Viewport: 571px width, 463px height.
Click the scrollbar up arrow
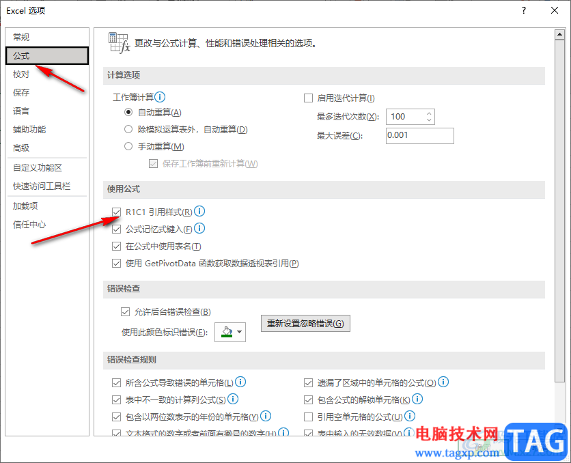[x=559, y=35]
